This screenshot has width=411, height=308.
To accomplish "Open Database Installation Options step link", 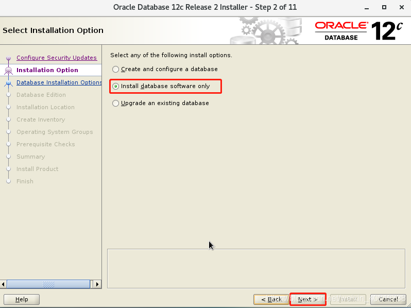I will pyautogui.click(x=59, y=82).
